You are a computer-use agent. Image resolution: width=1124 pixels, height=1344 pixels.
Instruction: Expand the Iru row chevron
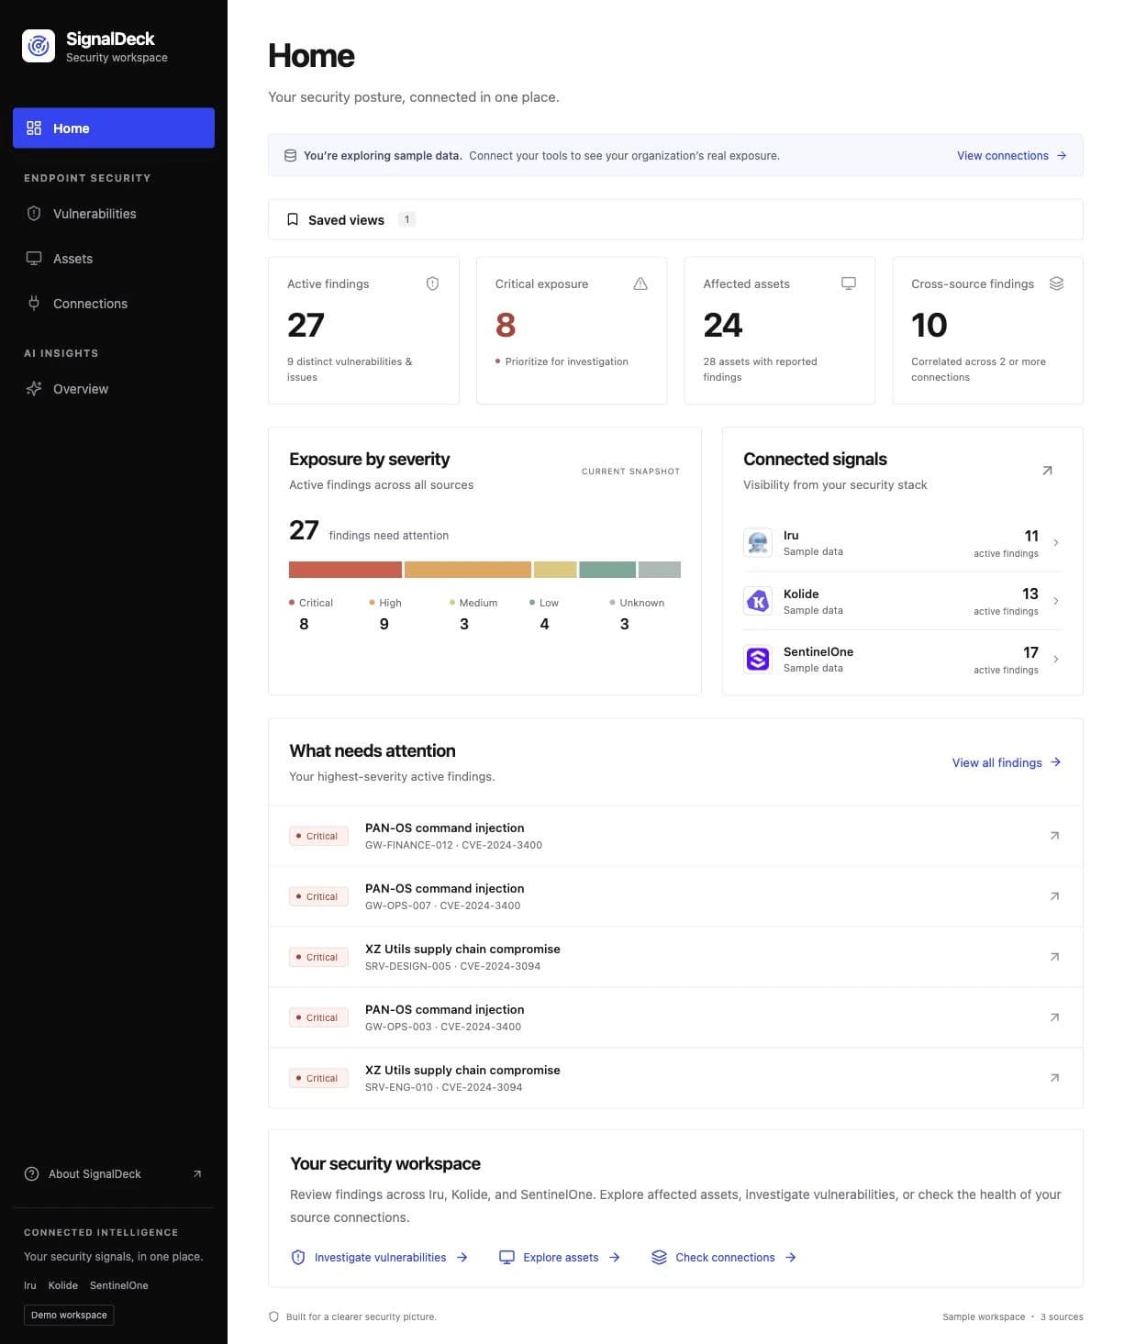point(1056,542)
